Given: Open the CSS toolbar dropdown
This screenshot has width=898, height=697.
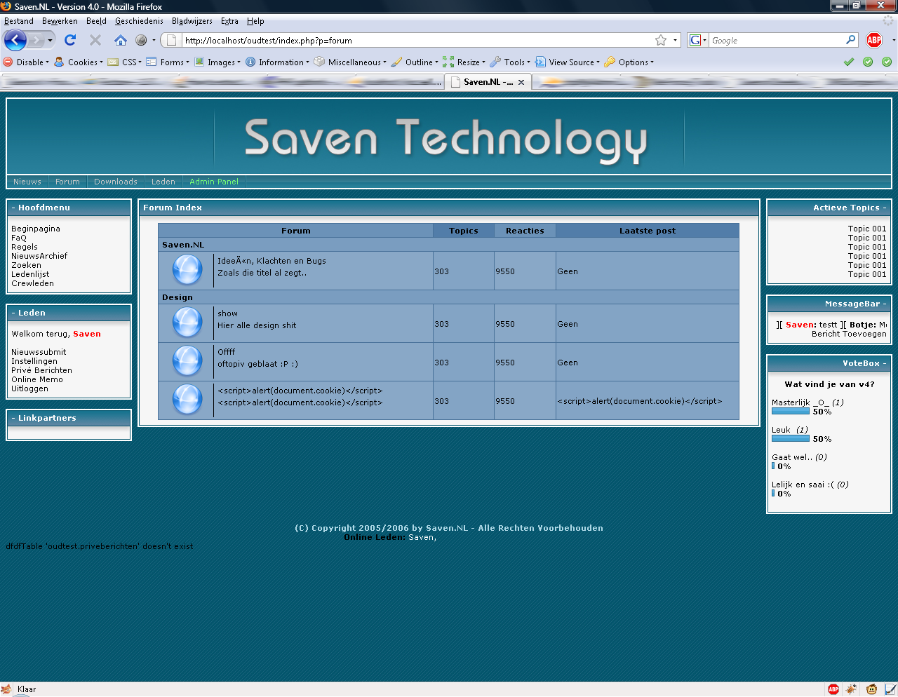Looking at the screenshot, I should pyautogui.click(x=125, y=62).
